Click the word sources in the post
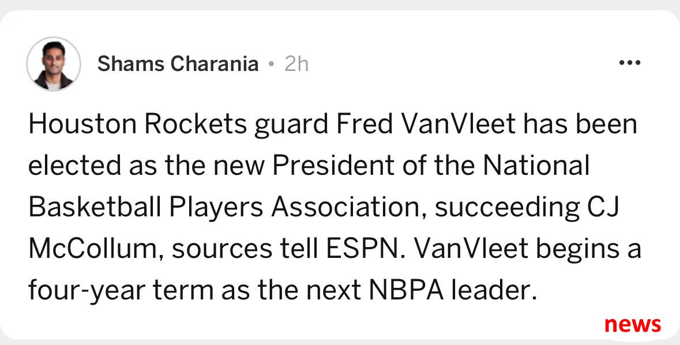 tap(219, 250)
